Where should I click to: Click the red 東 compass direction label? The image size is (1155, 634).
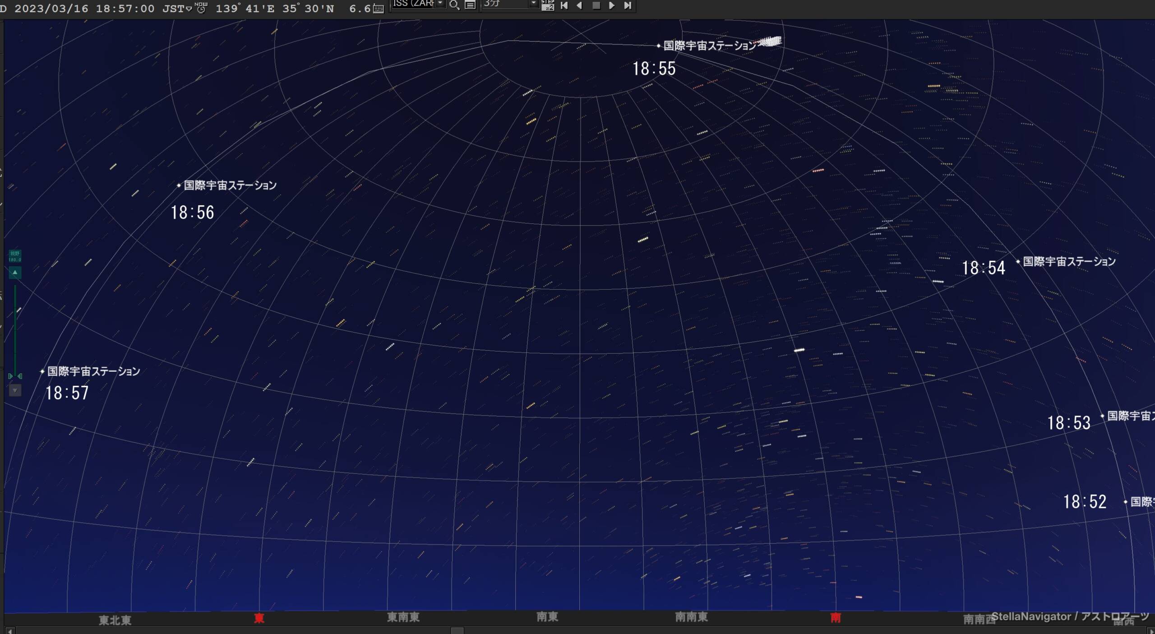[259, 618]
